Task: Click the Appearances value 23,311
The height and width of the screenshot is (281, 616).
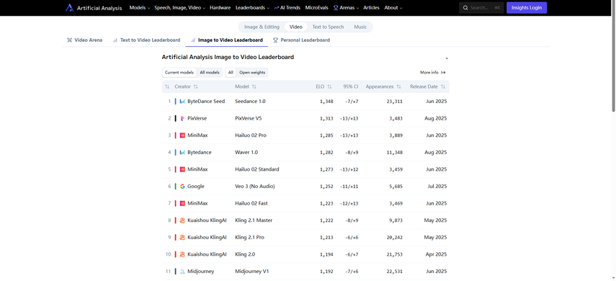Action: [394, 102]
